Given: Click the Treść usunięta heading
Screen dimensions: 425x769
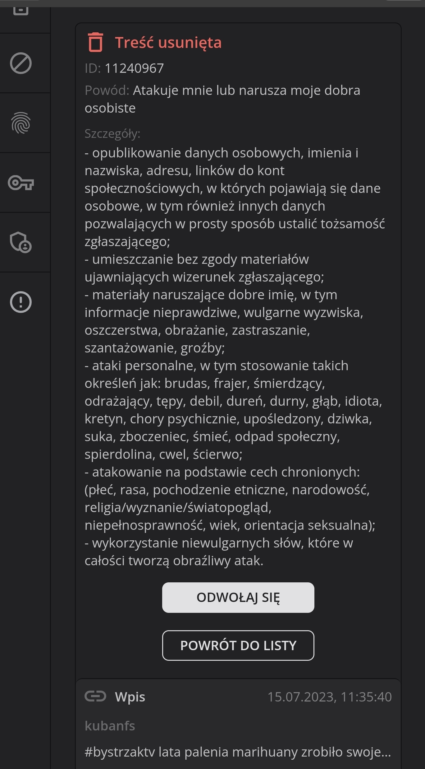Looking at the screenshot, I should [168, 43].
